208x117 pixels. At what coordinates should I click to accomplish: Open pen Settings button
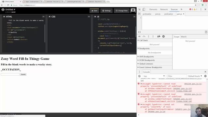tap(106, 11)
